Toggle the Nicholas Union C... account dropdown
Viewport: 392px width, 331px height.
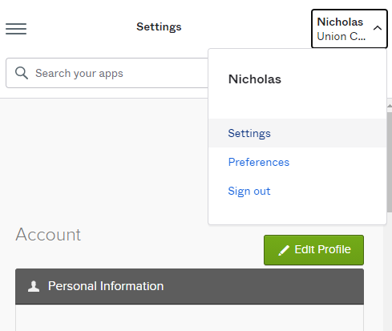click(x=350, y=29)
